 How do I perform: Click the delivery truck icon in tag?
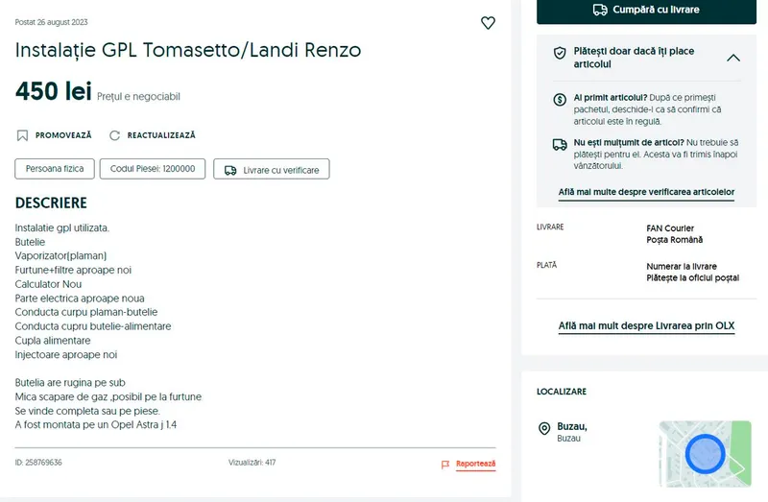230,170
